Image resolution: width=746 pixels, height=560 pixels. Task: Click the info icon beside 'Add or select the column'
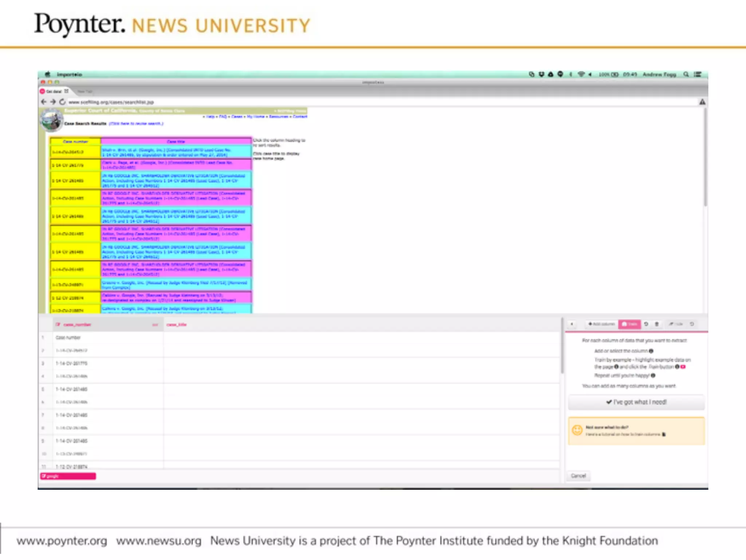click(651, 351)
